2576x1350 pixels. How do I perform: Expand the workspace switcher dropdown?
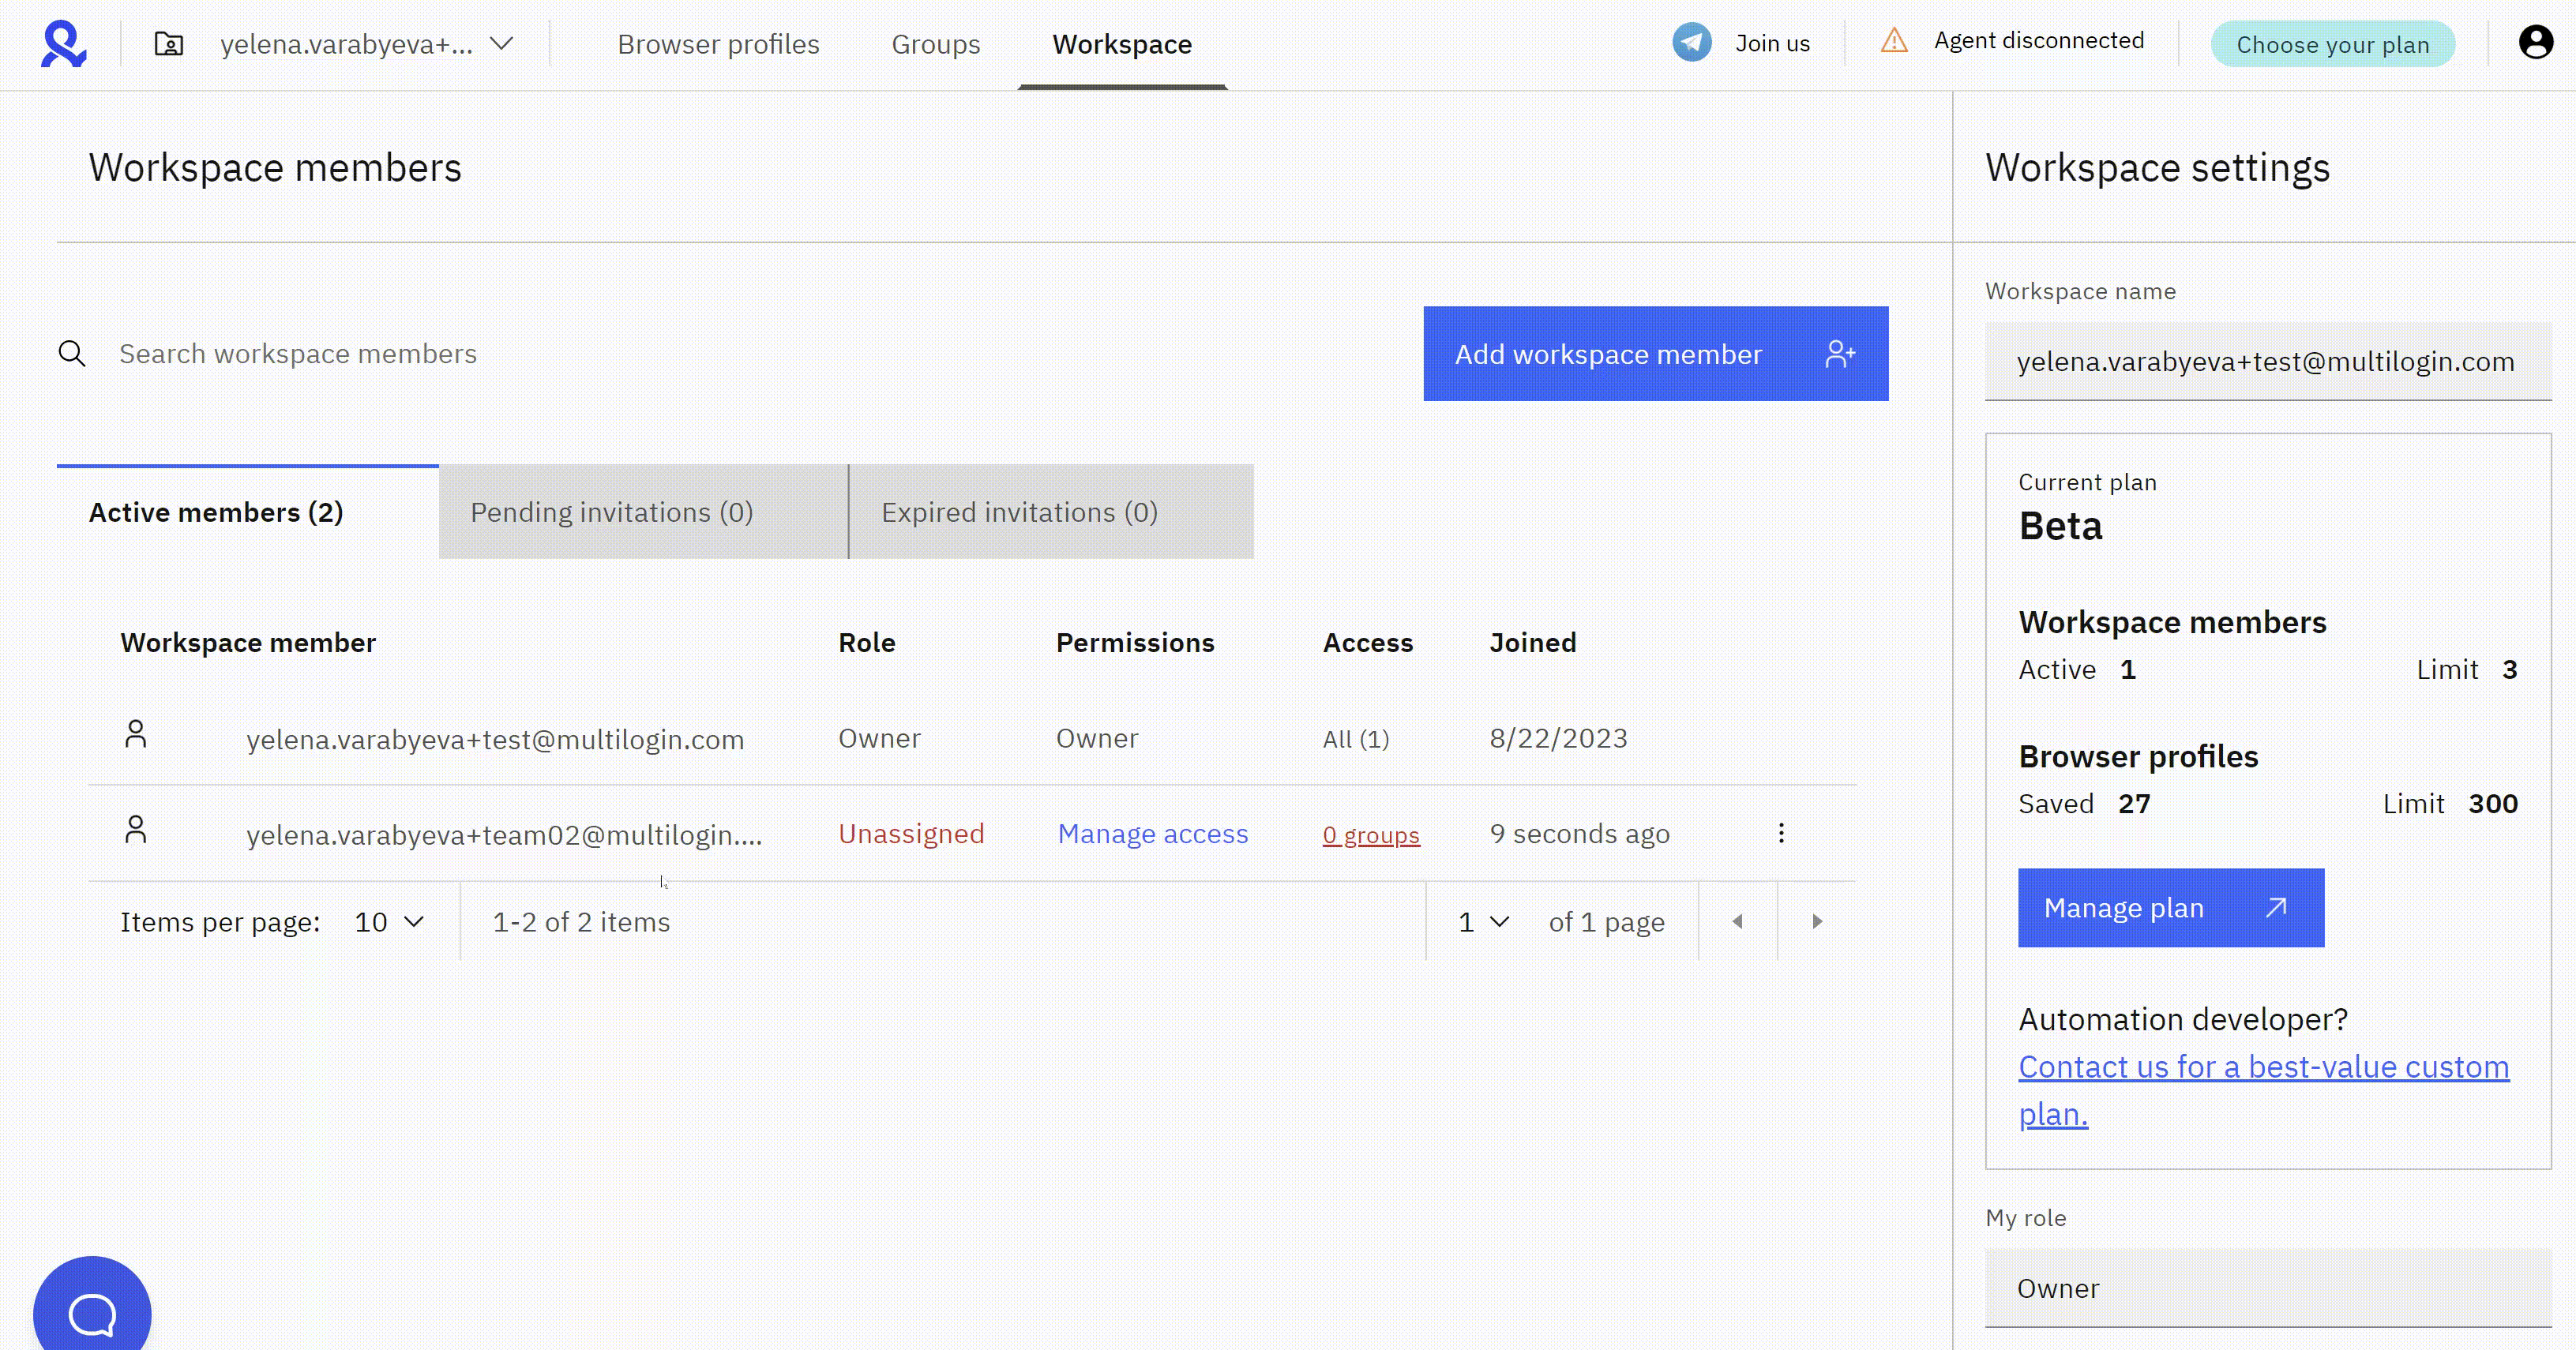coord(501,44)
